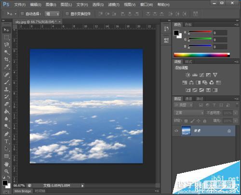Select the Blur tool
The height and width of the screenshot is (195, 241).
[7, 118]
